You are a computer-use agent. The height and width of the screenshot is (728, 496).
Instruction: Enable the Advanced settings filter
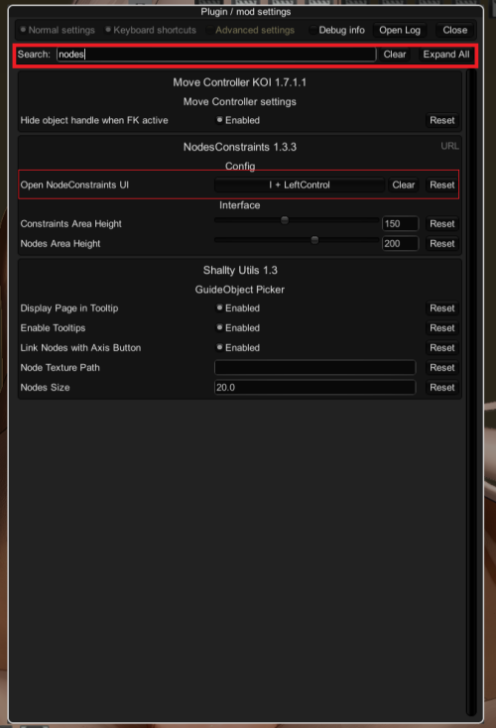coord(250,30)
